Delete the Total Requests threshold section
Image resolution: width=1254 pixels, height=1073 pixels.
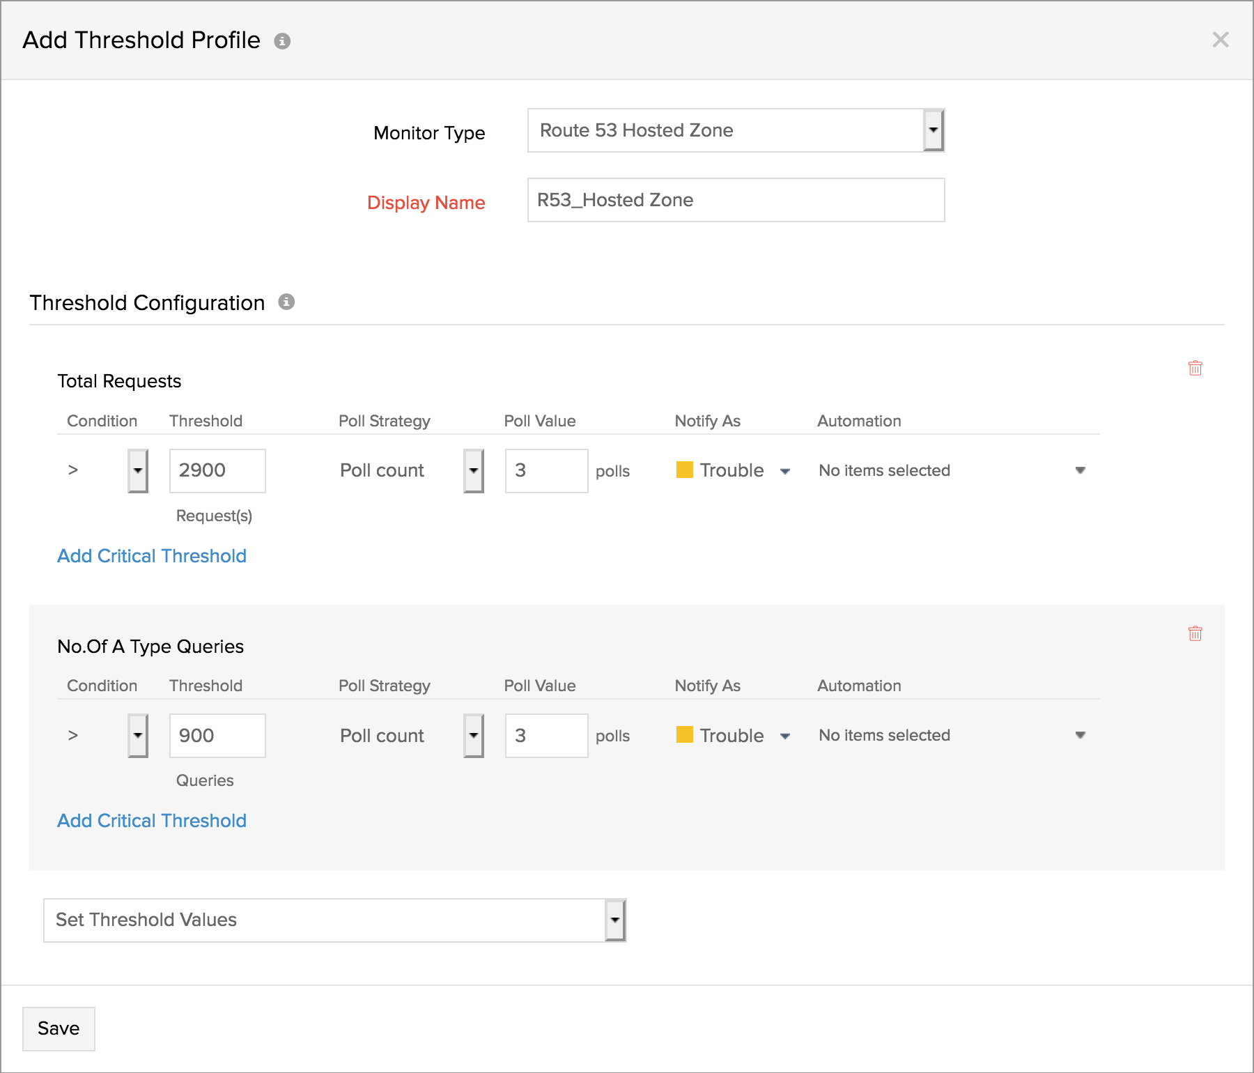1195,368
